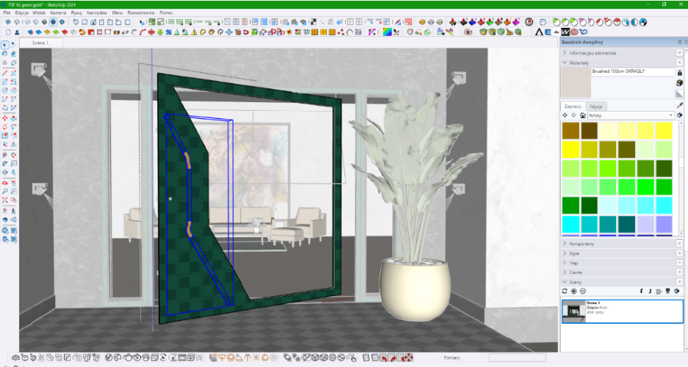Screen dimensions: 688x367
Task: Select the Scena 1 scene tab
Action: 40,43
